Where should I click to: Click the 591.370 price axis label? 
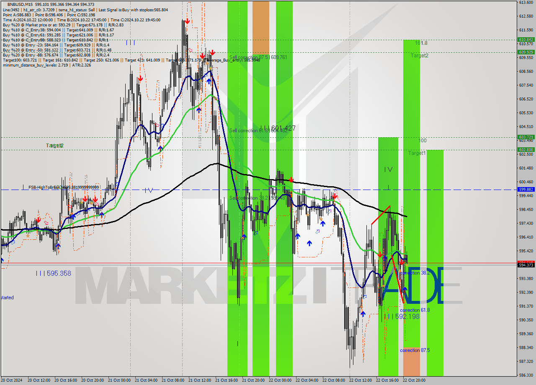526,306
